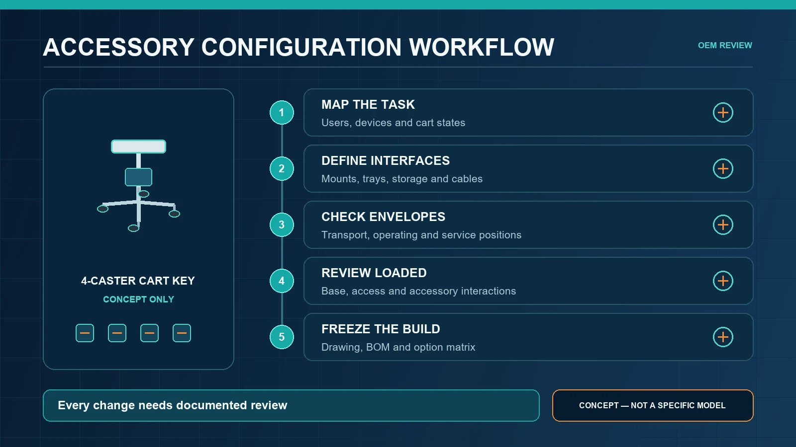Expand the MAP THE TASK plus icon
Screen dimensions: 796x447
tap(723, 113)
